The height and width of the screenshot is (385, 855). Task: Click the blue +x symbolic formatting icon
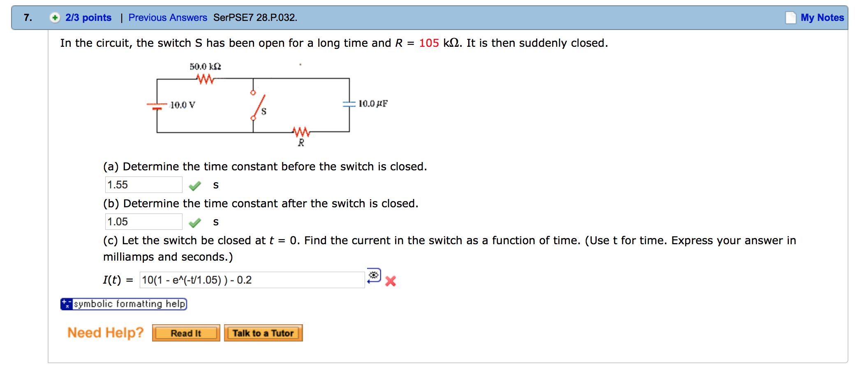pyautogui.click(x=67, y=304)
